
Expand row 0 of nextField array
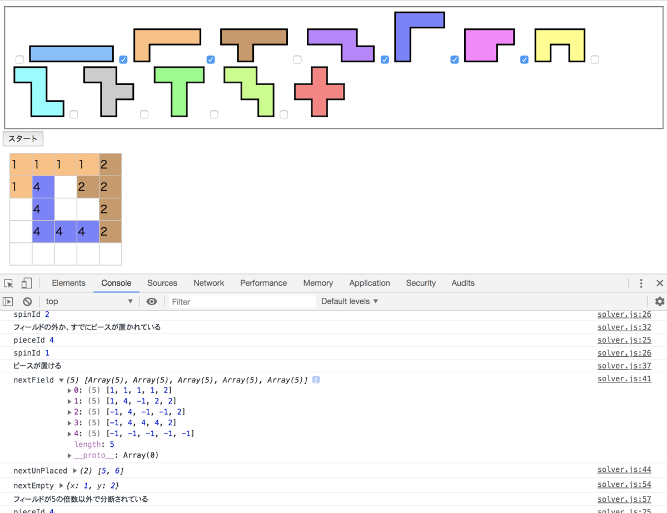(x=69, y=390)
